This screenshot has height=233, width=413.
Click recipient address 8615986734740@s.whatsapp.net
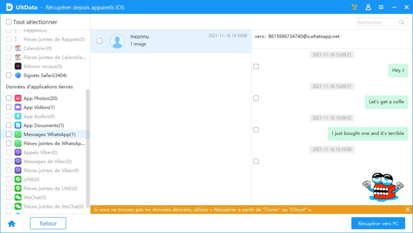pyautogui.click(x=304, y=36)
